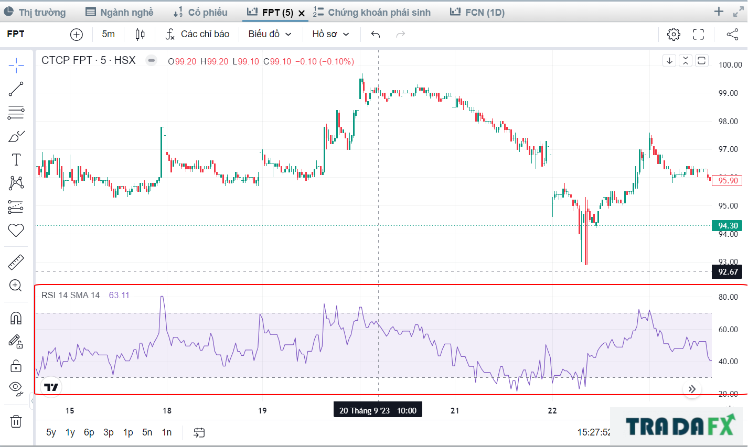
Task: Toggle magnet mode for drawings
Action: coord(16,318)
